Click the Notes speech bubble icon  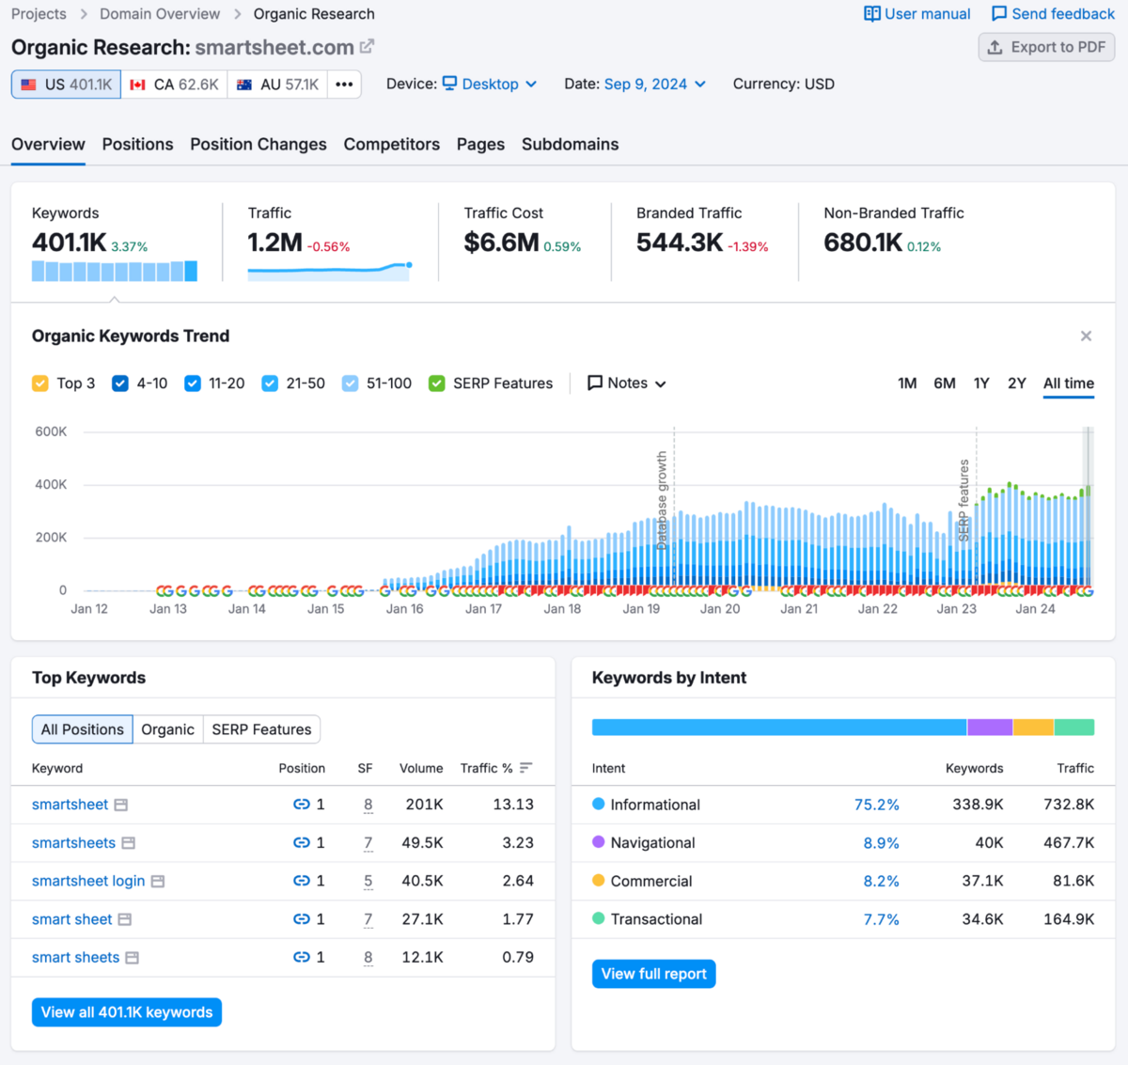(x=595, y=384)
